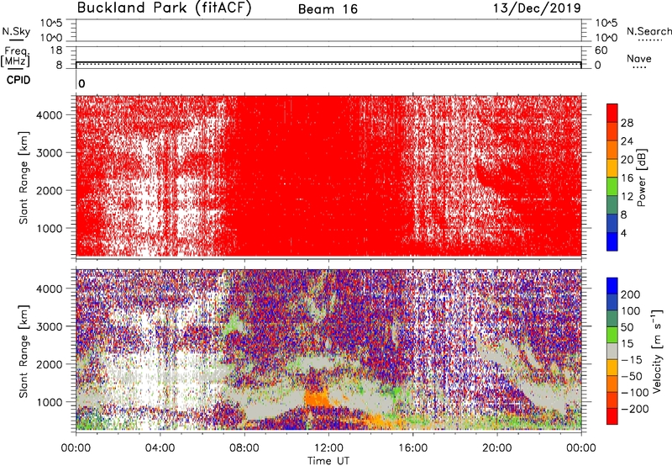Click the 'N.Search' legend label
Image resolution: width=672 pixels, height=466 pixels.
(648, 31)
